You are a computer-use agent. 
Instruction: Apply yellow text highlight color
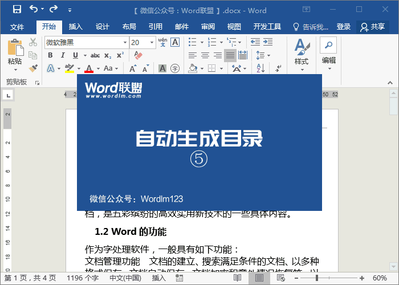pyautogui.click(x=69, y=68)
